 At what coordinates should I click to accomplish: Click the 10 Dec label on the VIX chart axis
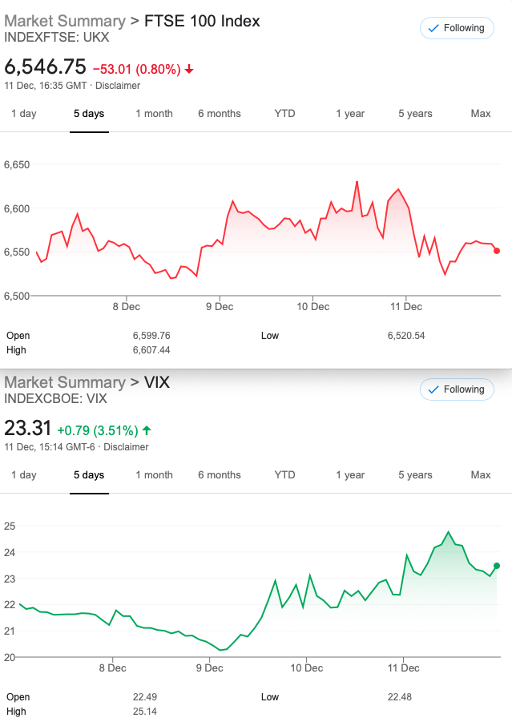(307, 668)
